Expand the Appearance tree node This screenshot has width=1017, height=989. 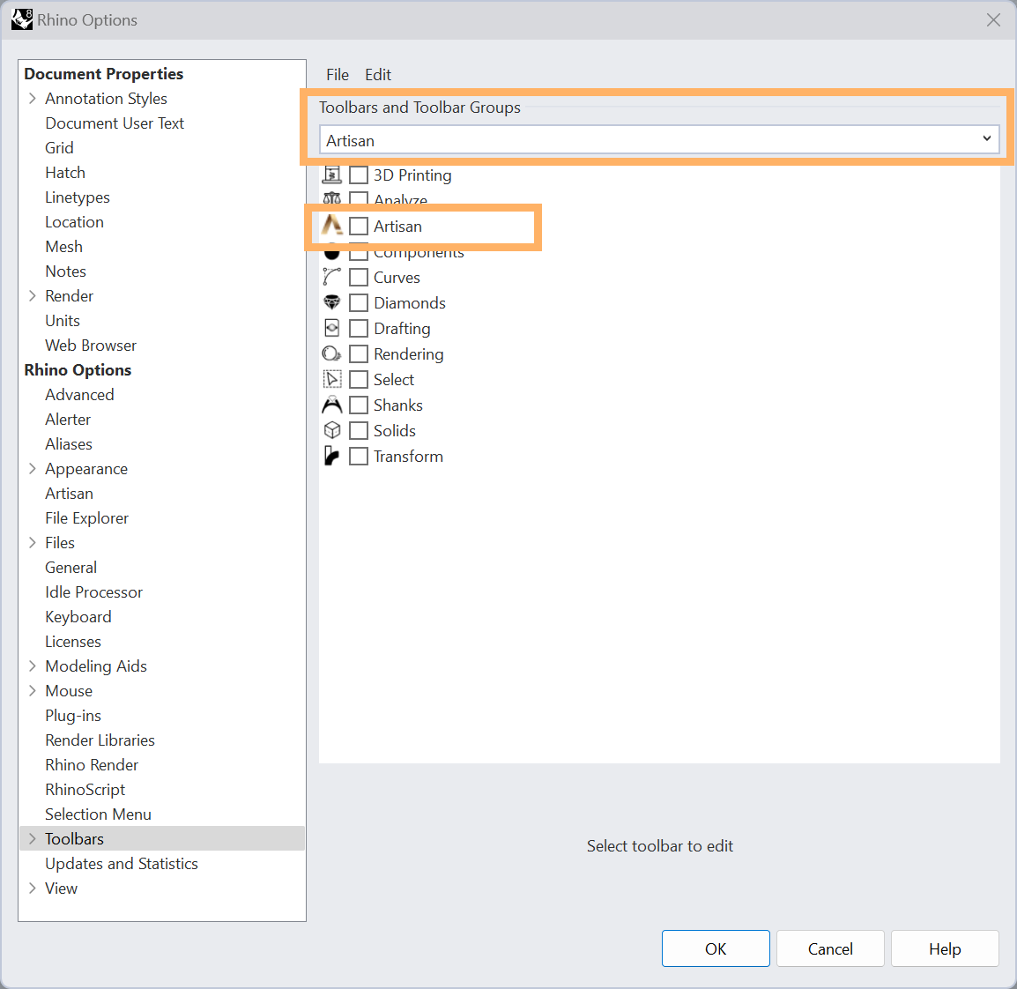click(33, 468)
